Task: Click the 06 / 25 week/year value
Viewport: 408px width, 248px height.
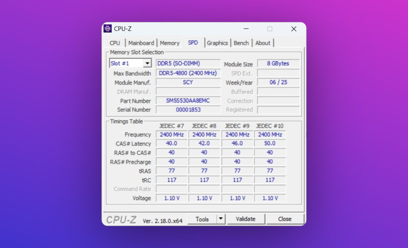Action: click(x=278, y=82)
